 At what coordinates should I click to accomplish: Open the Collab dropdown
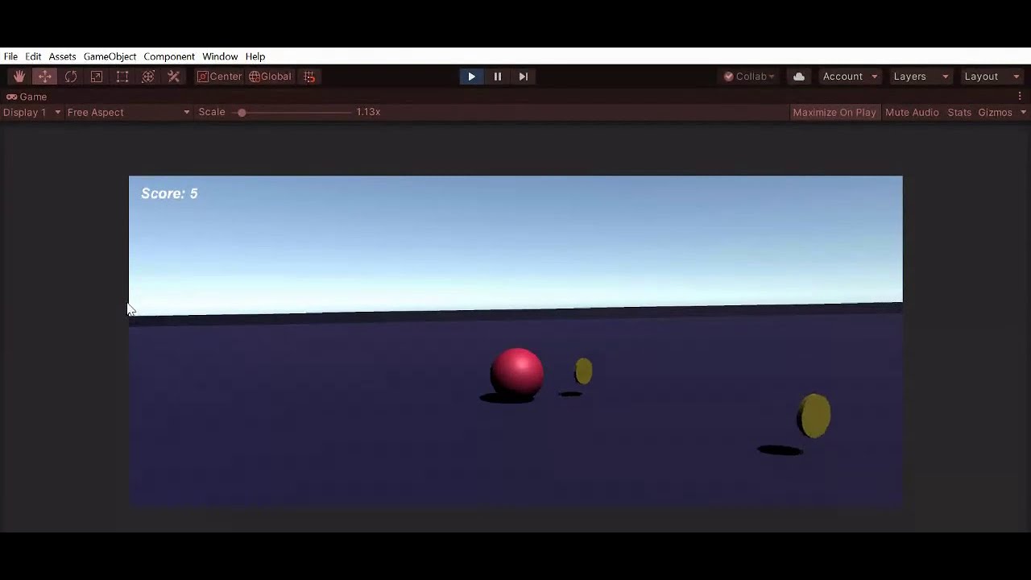tap(749, 77)
